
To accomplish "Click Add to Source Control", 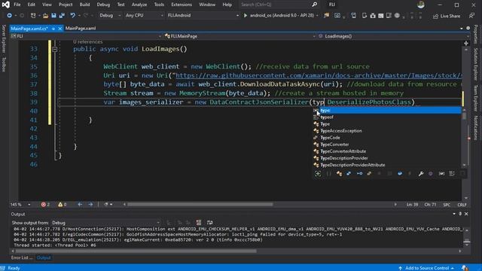I will click(x=427, y=268).
